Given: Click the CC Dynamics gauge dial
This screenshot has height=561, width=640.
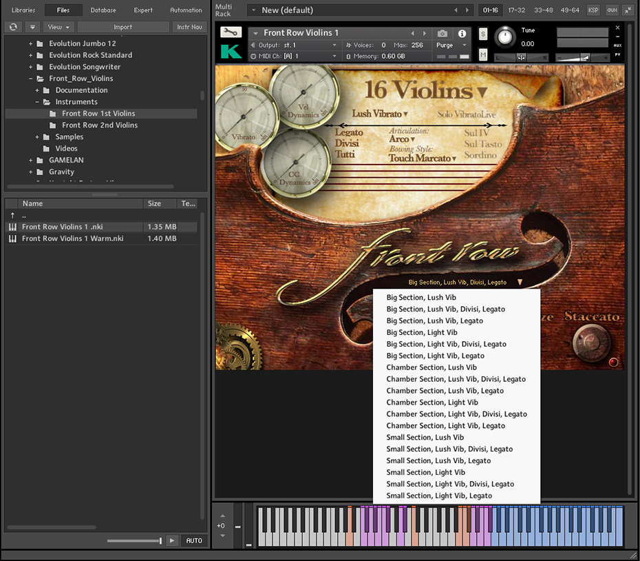Looking at the screenshot, I should click(x=295, y=163).
